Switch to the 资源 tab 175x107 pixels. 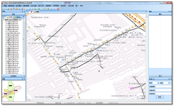[x=9, y=17]
